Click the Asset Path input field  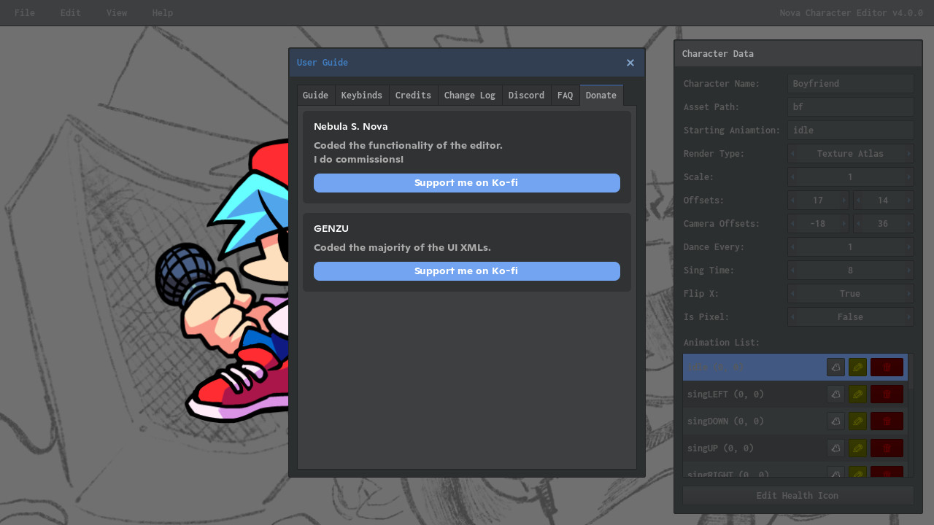[851, 107]
